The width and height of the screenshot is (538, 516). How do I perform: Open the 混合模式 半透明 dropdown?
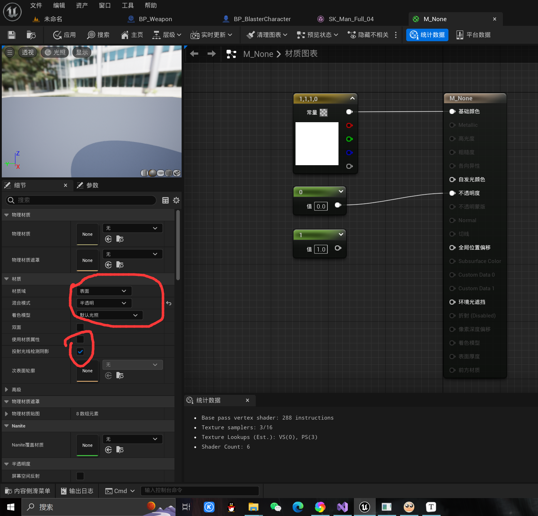(104, 303)
